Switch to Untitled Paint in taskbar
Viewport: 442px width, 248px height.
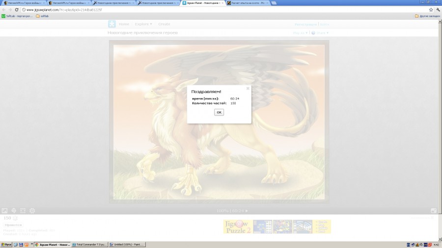pos(127,245)
